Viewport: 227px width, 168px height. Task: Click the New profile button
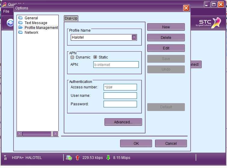point(166,27)
